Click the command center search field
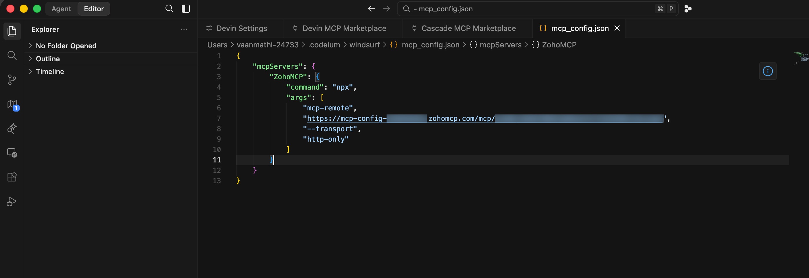 pyautogui.click(x=538, y=9)
